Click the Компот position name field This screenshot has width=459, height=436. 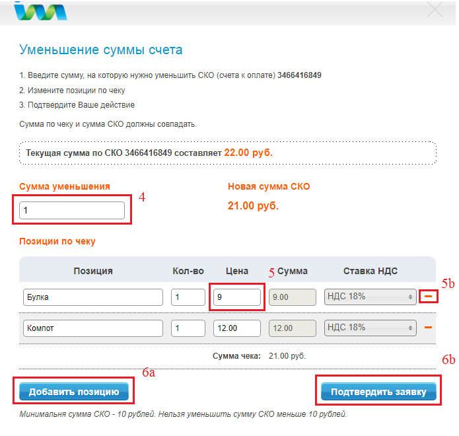pos(92,328)
